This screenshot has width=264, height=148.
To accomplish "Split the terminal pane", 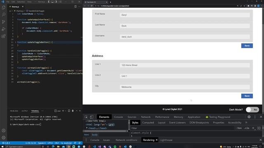I will [x=69, y=111].
